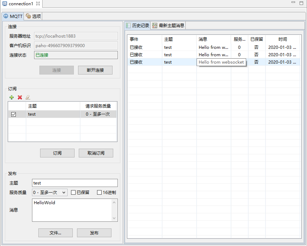This screenshot has height=246, width=307.
Task: Click the 服务... column header
Action: (239, 39)
